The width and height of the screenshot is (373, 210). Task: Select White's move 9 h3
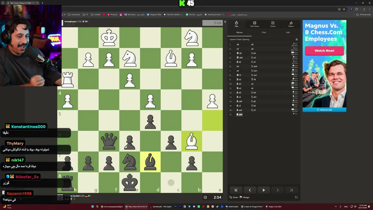pos(239,80)
